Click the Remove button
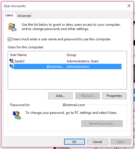 (88, 96)
